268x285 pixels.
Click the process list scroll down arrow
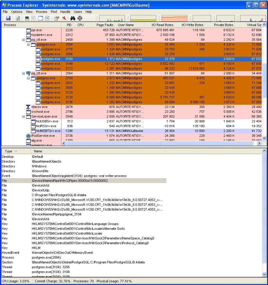pos(264,138)
